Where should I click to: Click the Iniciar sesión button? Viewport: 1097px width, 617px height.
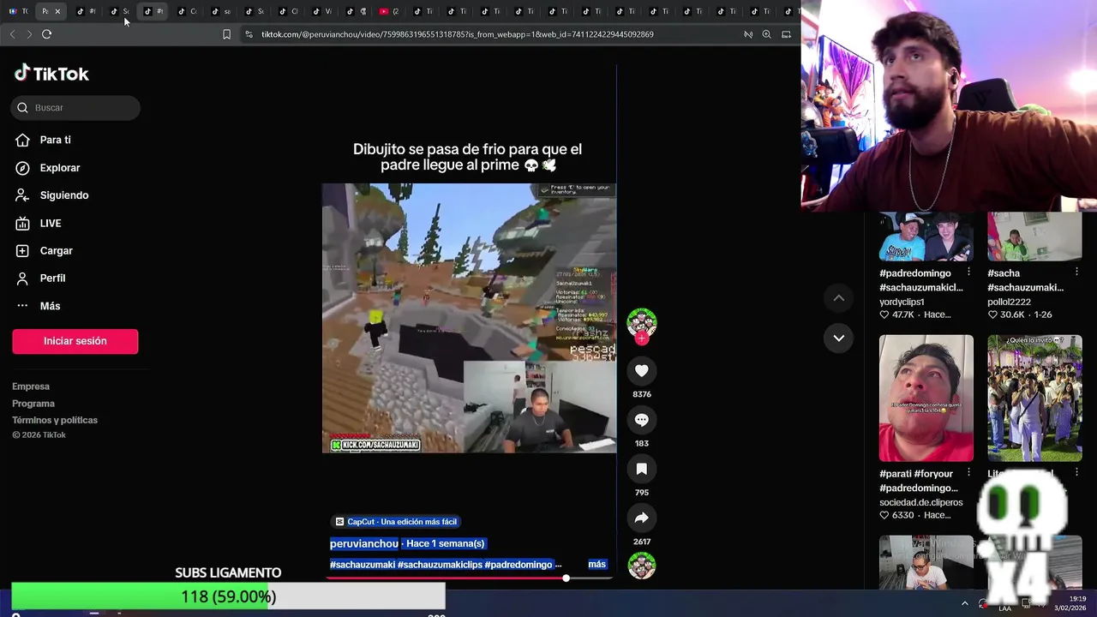coord(75,341)
